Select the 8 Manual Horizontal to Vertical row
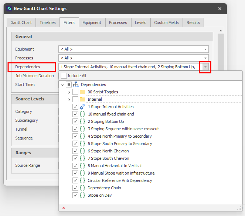The image size is (245, 217). click(115, 166)
